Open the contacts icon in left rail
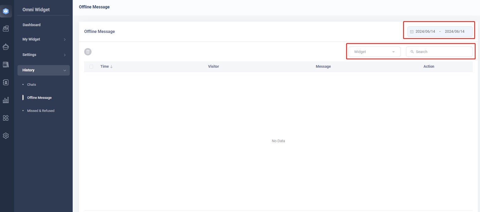Viewport: 480px width, 212px height. [6, 82]
